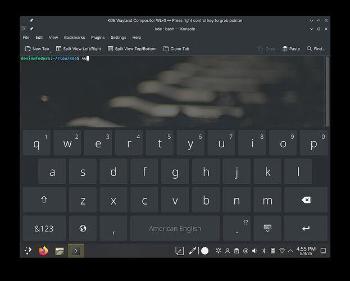Open the New Tab dropdown arrow
Viewport: 350px width, 281px height.
[x=51, y=51]
